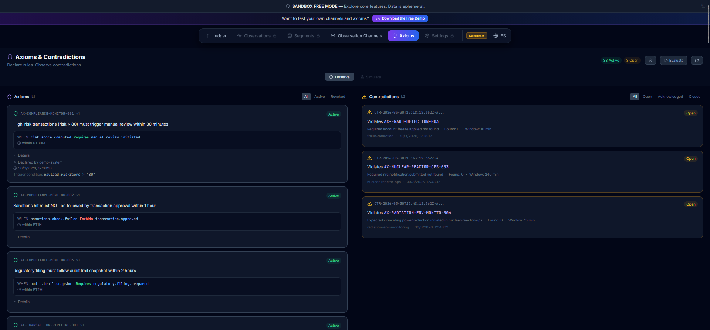Viewport: 710px width, 330px height.
Task: Click the refresh icon button
Action: pyautogui.click(x=697, y=61)
